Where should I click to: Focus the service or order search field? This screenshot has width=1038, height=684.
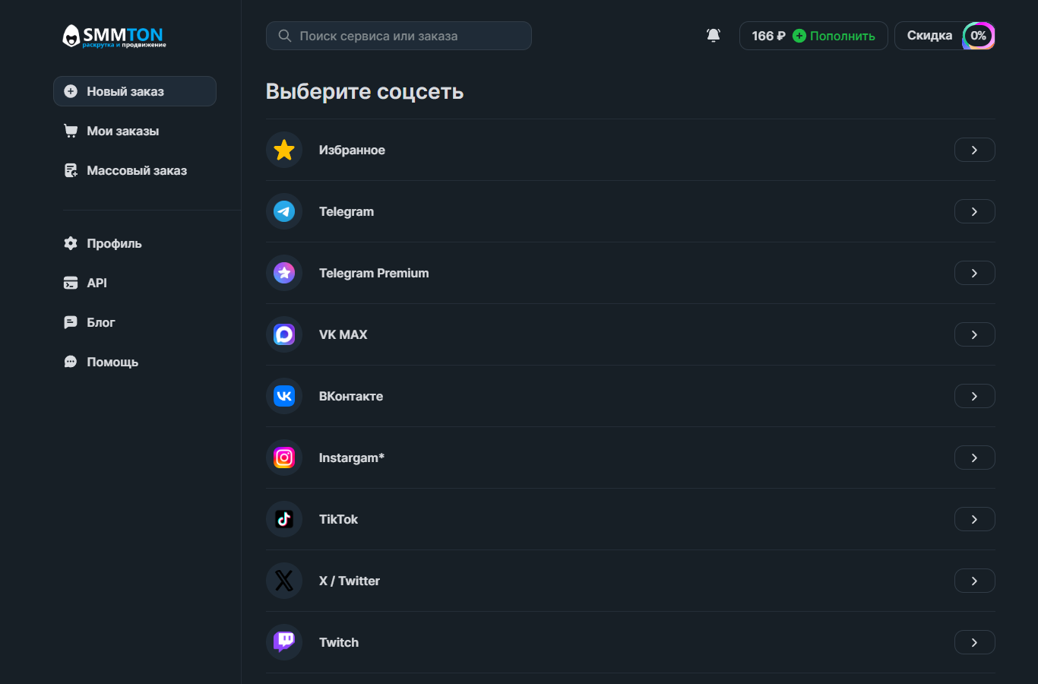[x=399, y=36]
